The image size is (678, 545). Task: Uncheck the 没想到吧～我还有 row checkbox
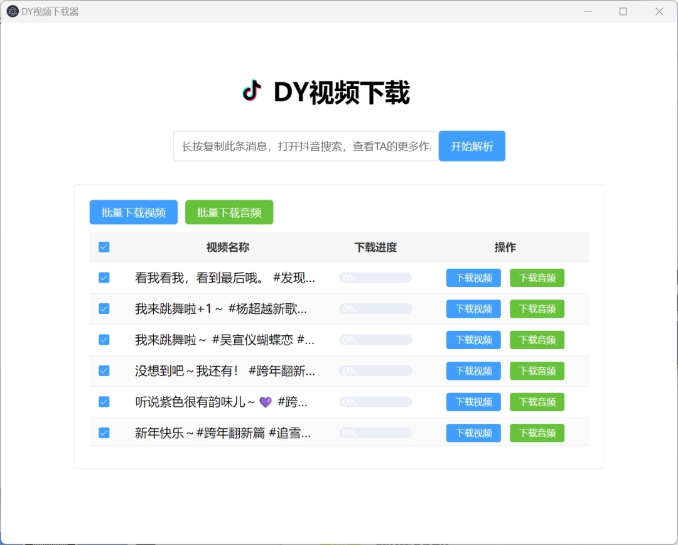coord(104,371)
